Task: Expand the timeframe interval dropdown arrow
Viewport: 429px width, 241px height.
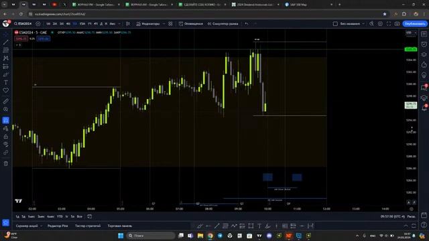Action: pyautogui.click(x=119, y=24)
